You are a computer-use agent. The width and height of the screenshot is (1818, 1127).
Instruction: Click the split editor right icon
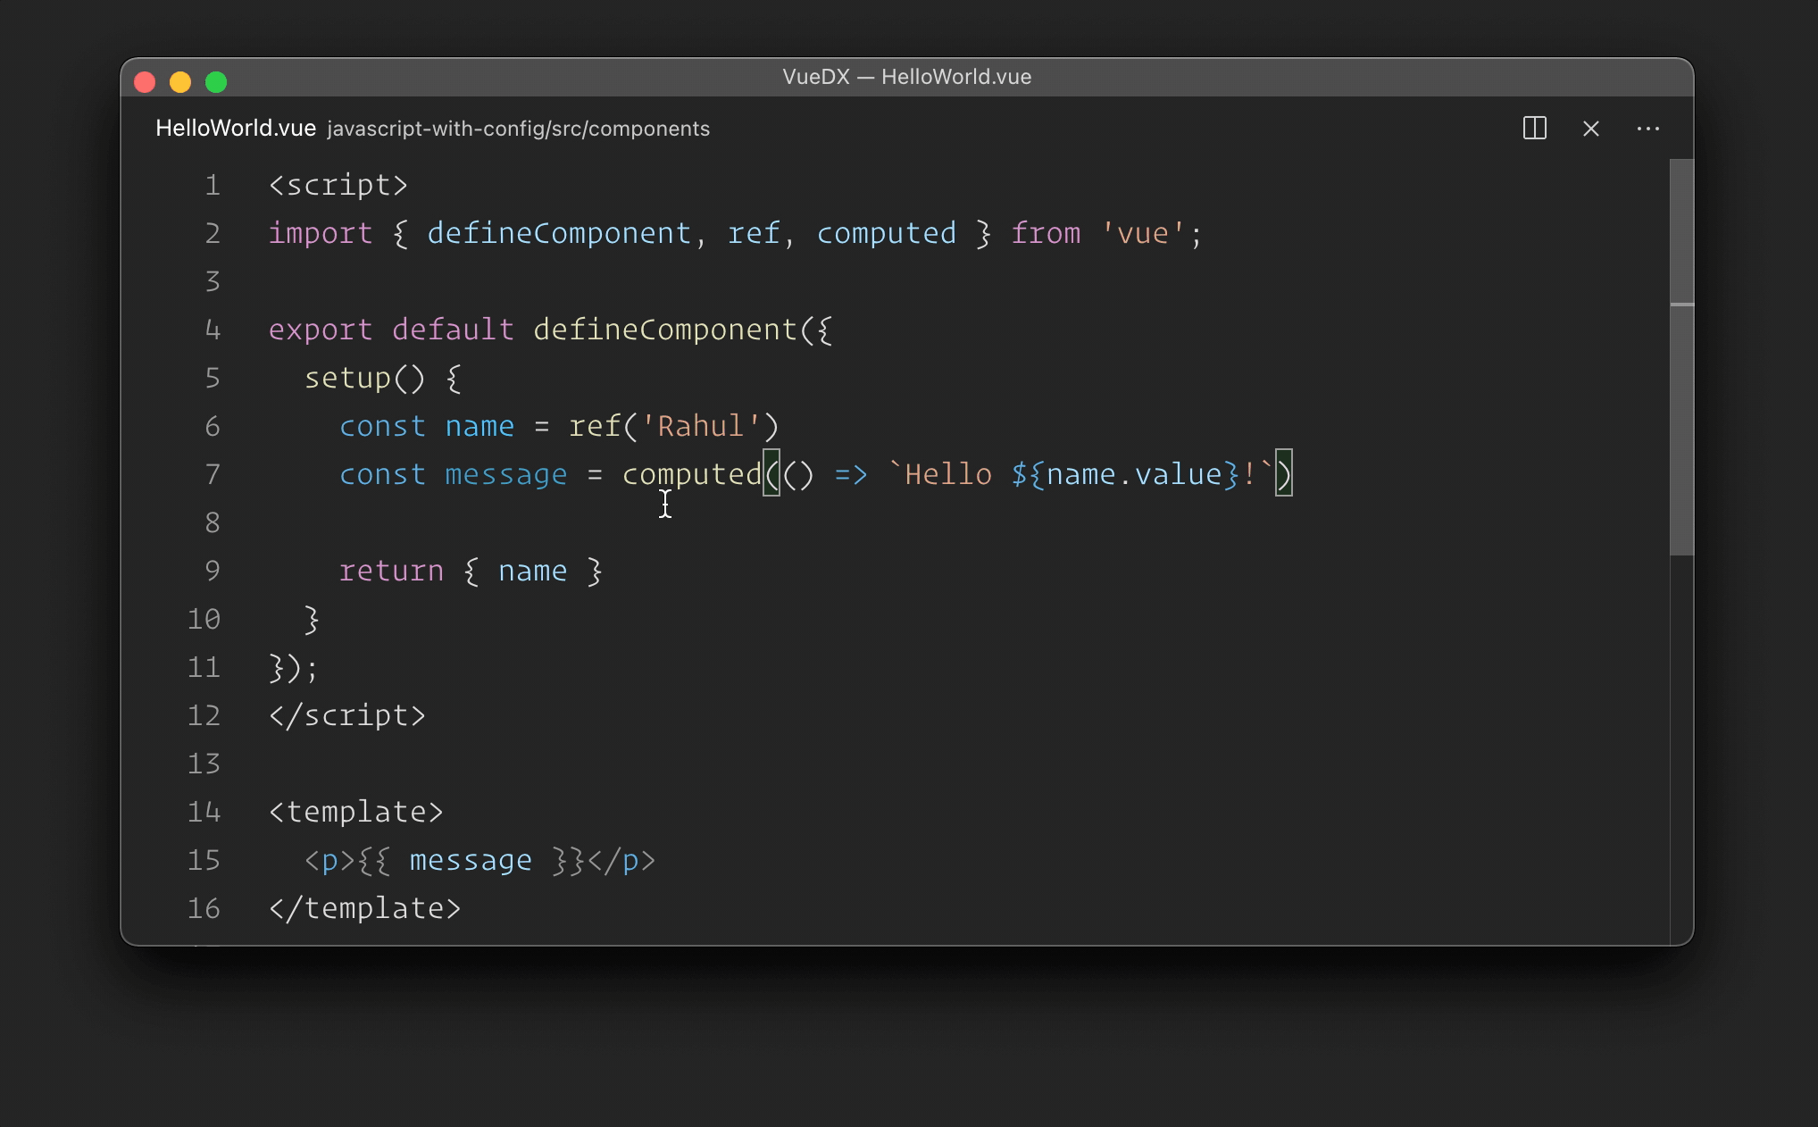point(1534,129)
